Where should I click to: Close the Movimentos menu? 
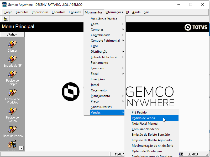pos(93,12)
